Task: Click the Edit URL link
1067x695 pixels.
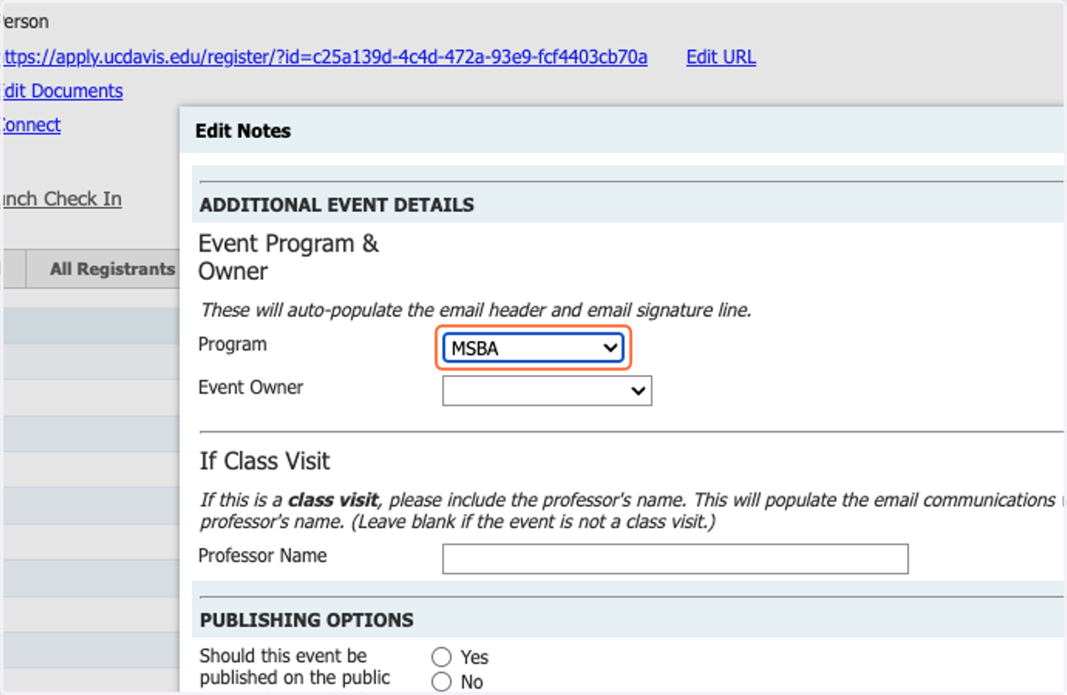Action: tap(721, 58)
